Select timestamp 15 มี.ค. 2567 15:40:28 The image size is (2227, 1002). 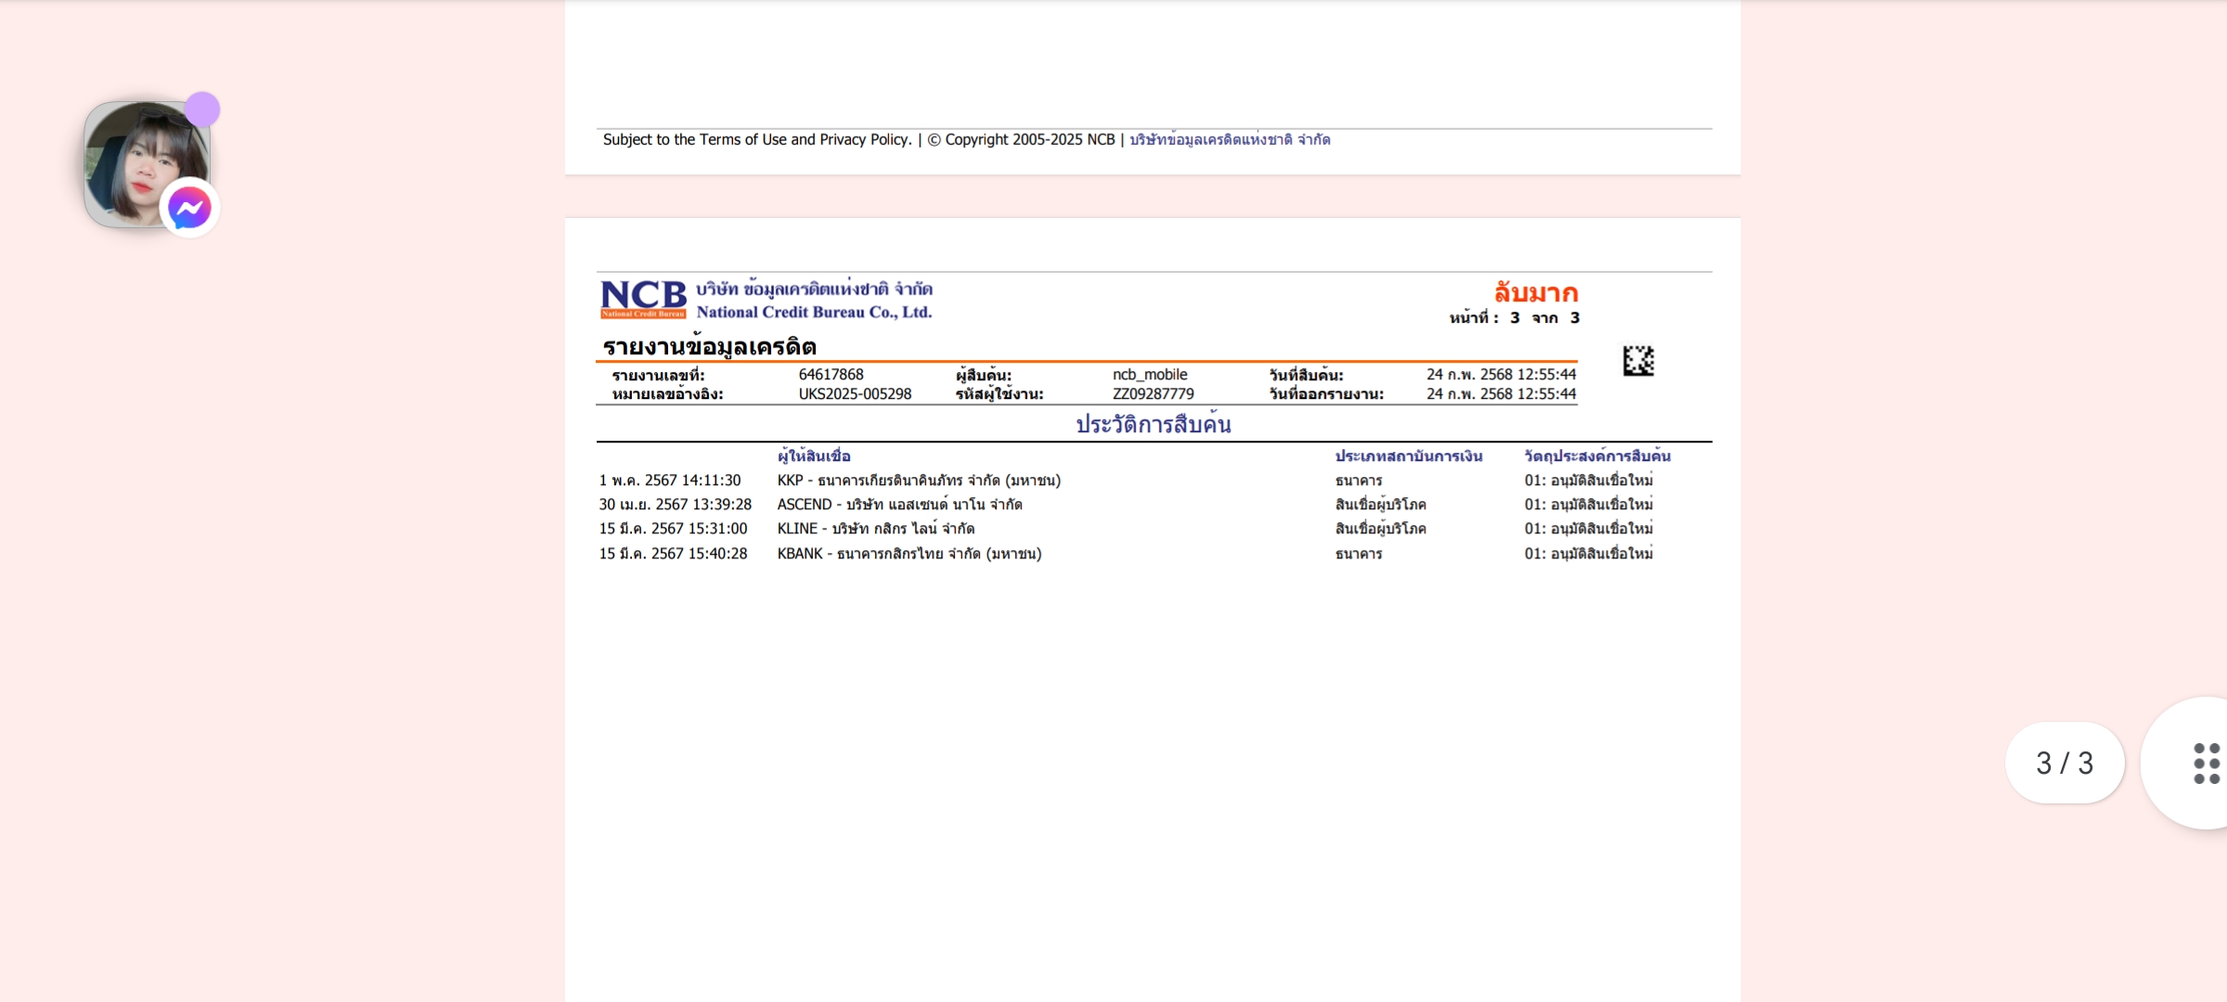673,554
